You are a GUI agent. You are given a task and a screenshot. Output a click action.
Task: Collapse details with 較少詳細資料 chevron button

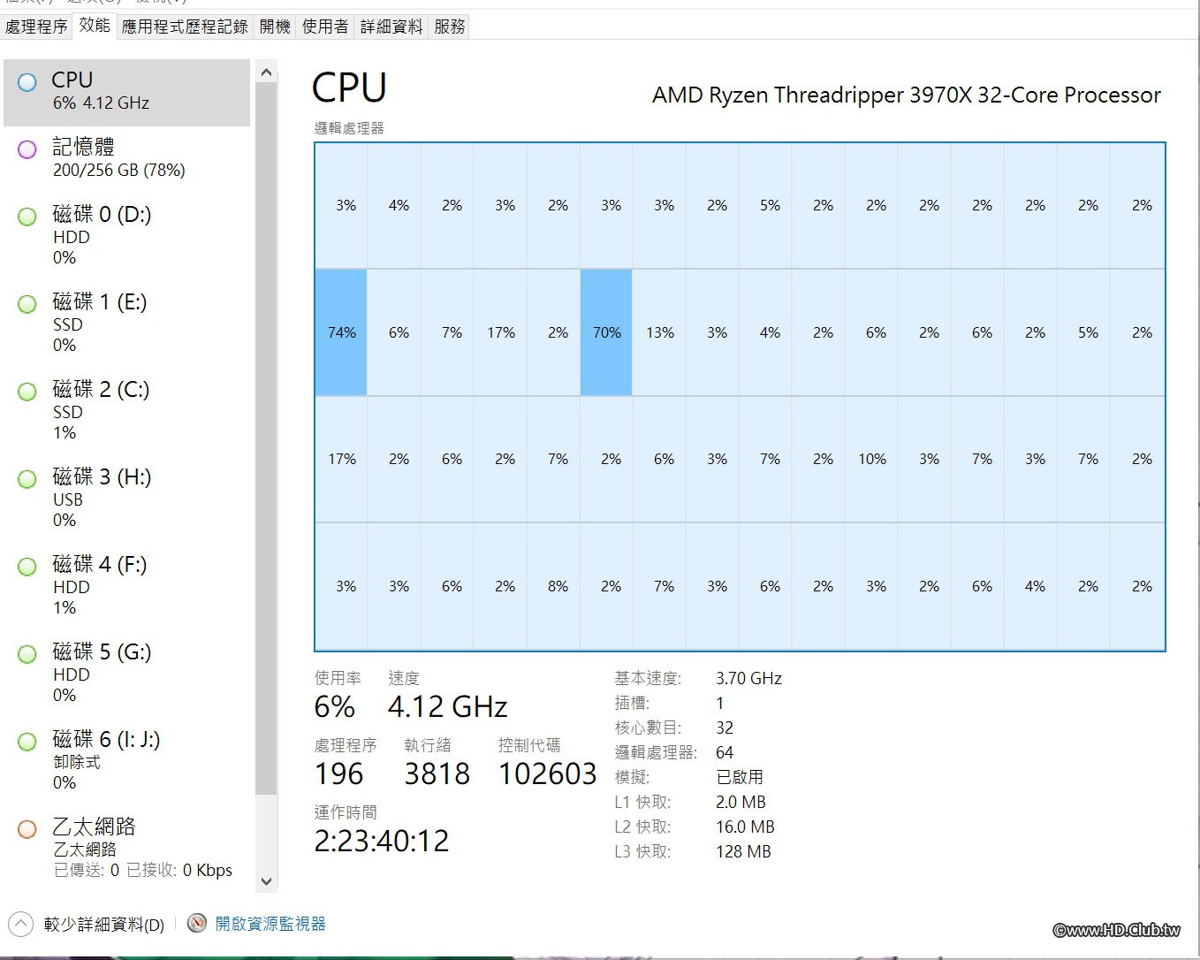20,925
